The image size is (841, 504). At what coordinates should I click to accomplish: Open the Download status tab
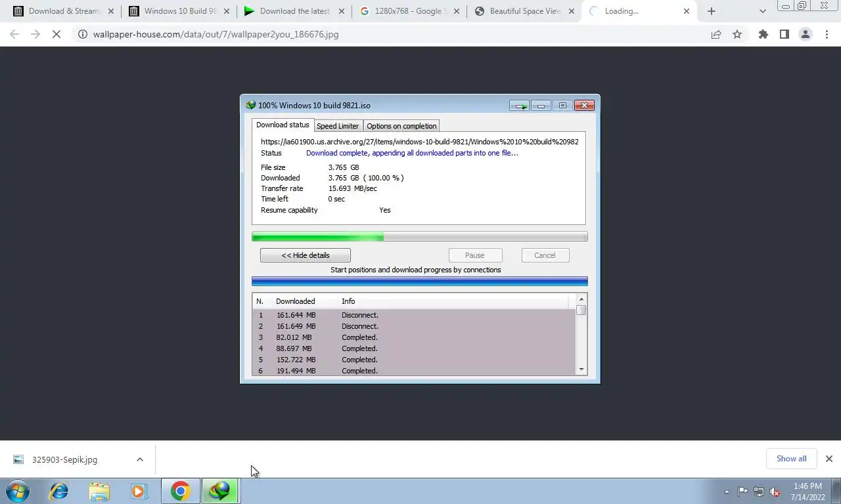[x=283, y=125]
